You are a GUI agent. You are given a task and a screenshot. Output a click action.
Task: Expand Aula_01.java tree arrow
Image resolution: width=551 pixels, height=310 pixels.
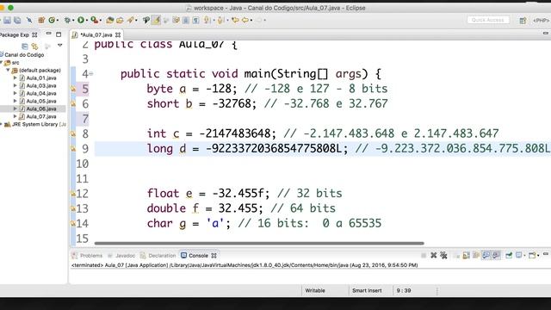[x=15, y=78]
